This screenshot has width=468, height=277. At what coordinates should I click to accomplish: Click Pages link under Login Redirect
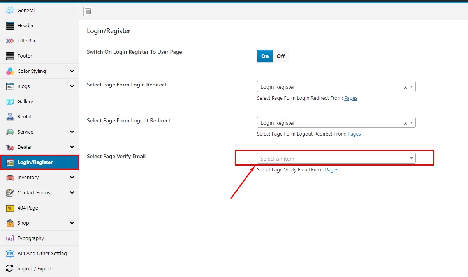pyautogui.click(x=350, y=98)
